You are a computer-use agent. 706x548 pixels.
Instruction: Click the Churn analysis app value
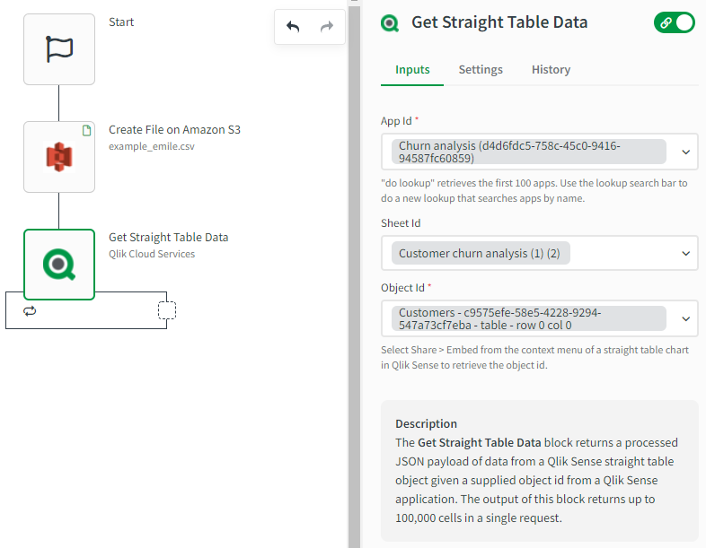pyautogui.click(x=528, y=152)
